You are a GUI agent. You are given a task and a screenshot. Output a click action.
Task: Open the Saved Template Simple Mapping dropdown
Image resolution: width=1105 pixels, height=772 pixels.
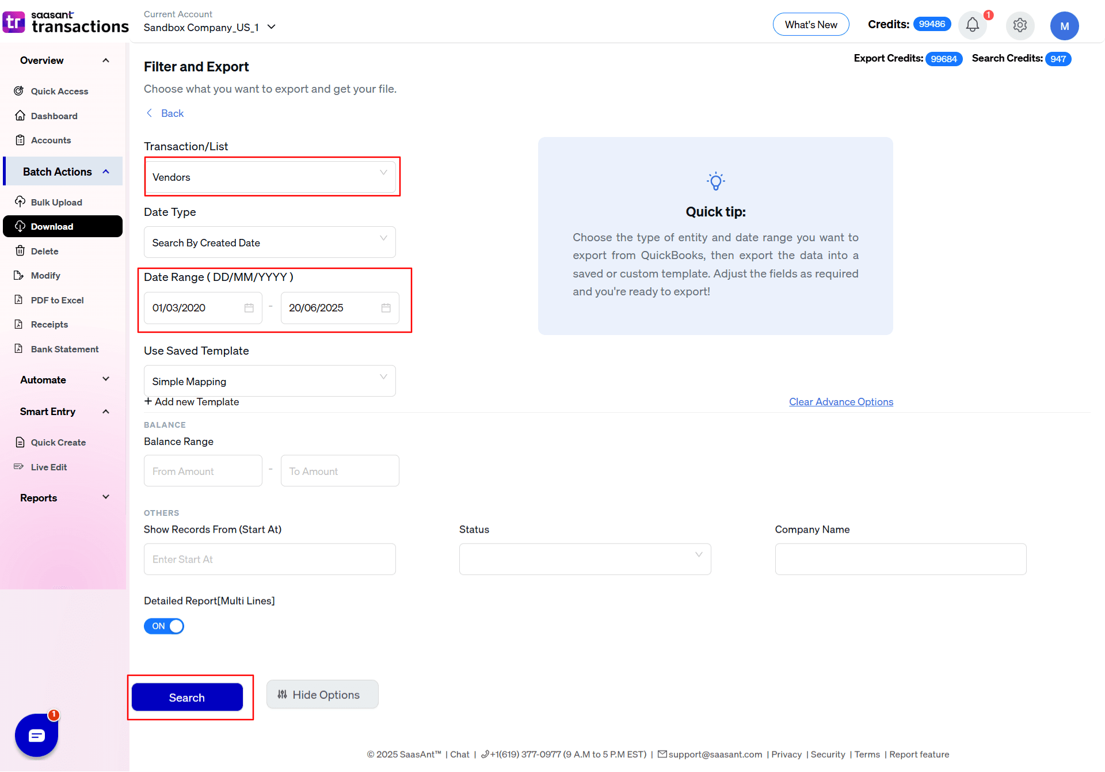269,381
